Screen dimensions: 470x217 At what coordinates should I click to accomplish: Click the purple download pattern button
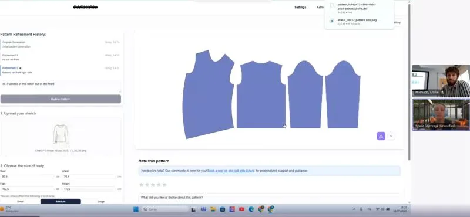pyautogui.click(x=381, y=136)
